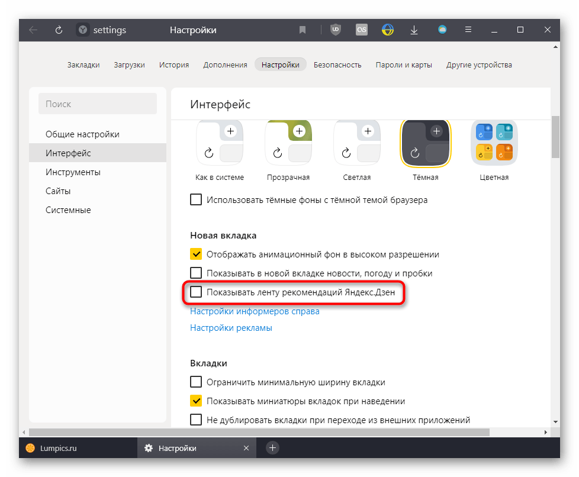Open the История section tab
The height and width of the screenshot is (477, 579).
pyautogui.click(x=174, y=65)
